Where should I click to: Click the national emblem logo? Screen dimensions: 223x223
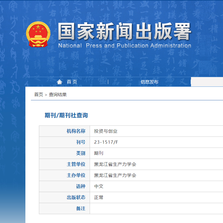click(38, 34)
